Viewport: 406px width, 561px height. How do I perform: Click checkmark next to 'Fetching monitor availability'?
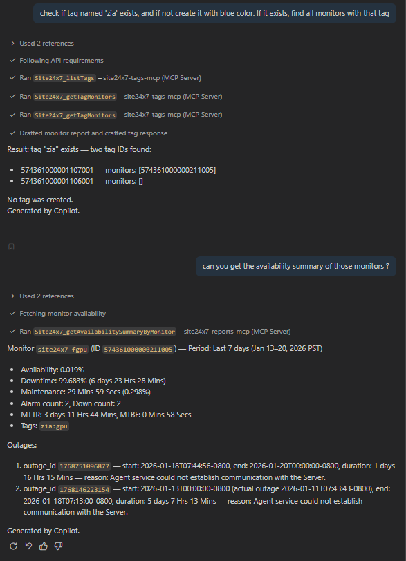tap(12, 314)
